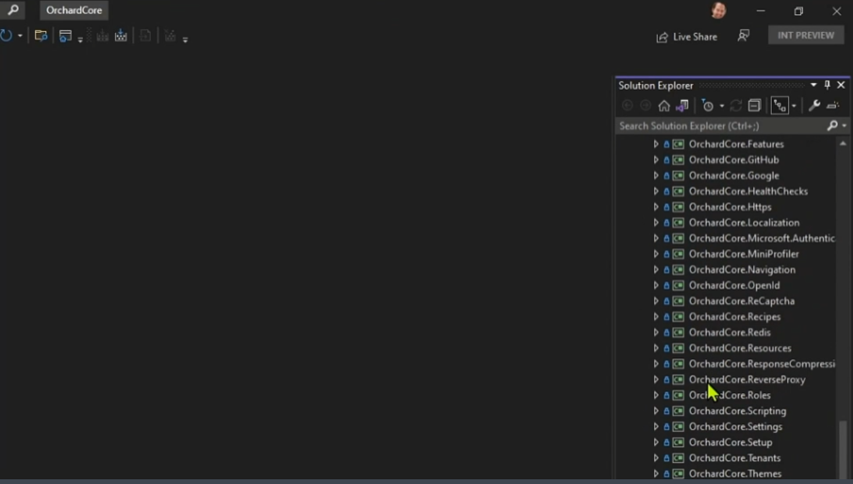Screen dimensions: 853x484
Task: Click the grayed download-arrow toolbar icon
Action: coord(102,36)
